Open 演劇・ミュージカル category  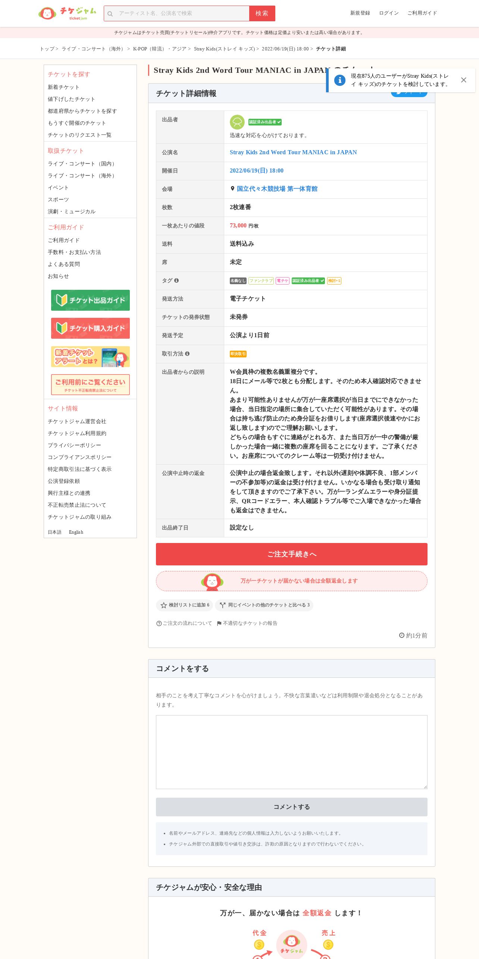pos(72,212)
